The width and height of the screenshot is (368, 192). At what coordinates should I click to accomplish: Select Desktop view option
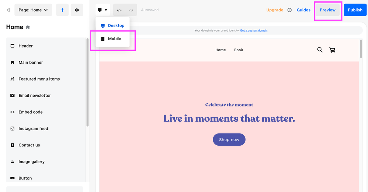click(x=112, y=25)
